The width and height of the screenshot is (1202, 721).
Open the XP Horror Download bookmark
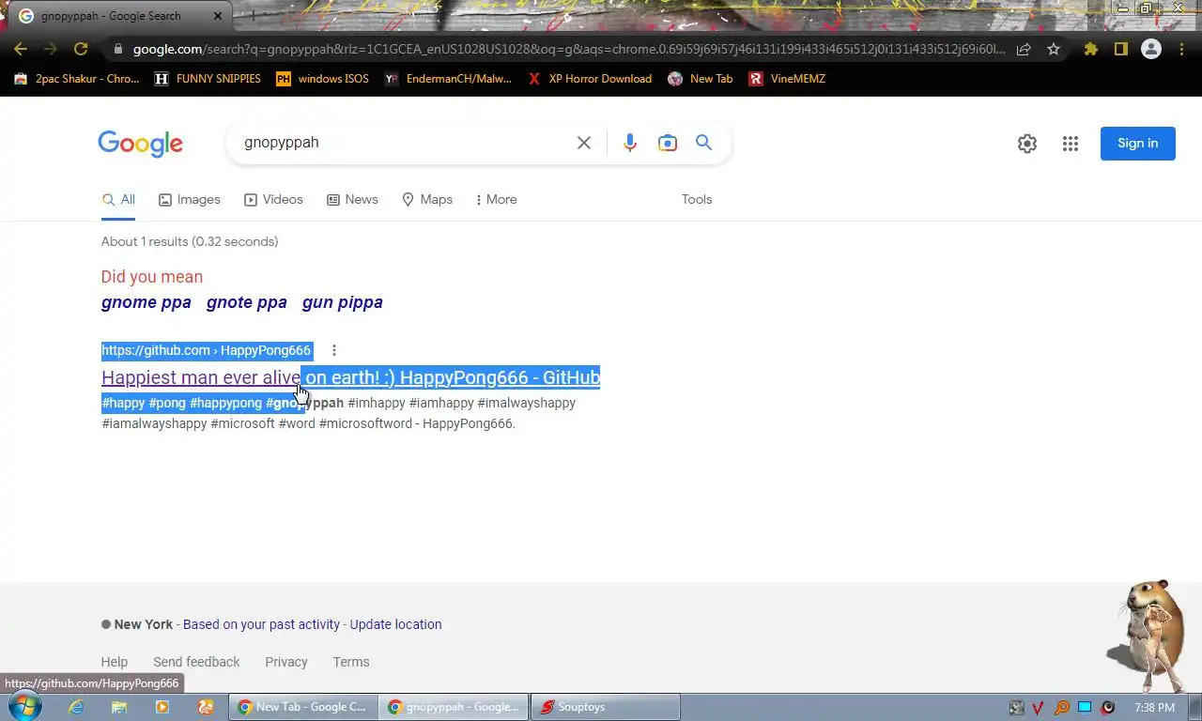[x=589, y=79]
